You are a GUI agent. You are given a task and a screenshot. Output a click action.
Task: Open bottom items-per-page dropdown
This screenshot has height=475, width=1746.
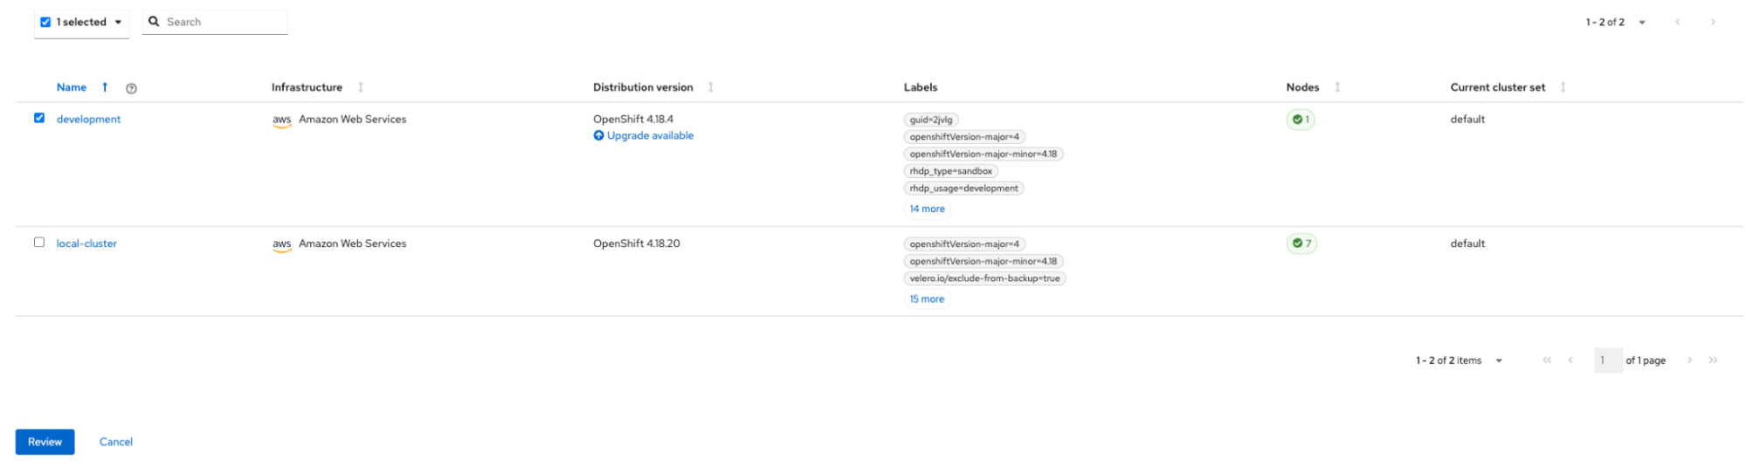pyautogui.click(x=1499, y=361)
